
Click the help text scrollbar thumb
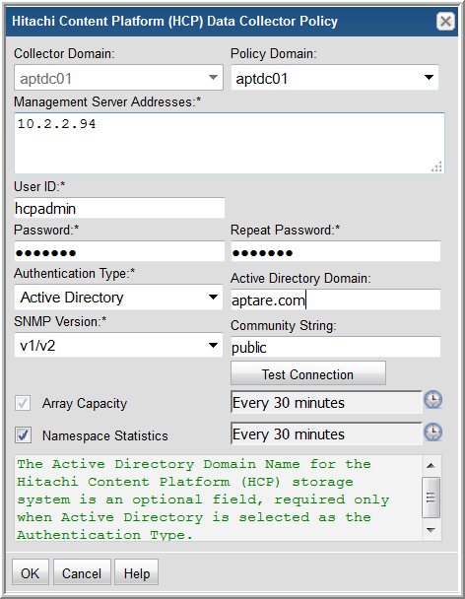click(x=431, y=497)
